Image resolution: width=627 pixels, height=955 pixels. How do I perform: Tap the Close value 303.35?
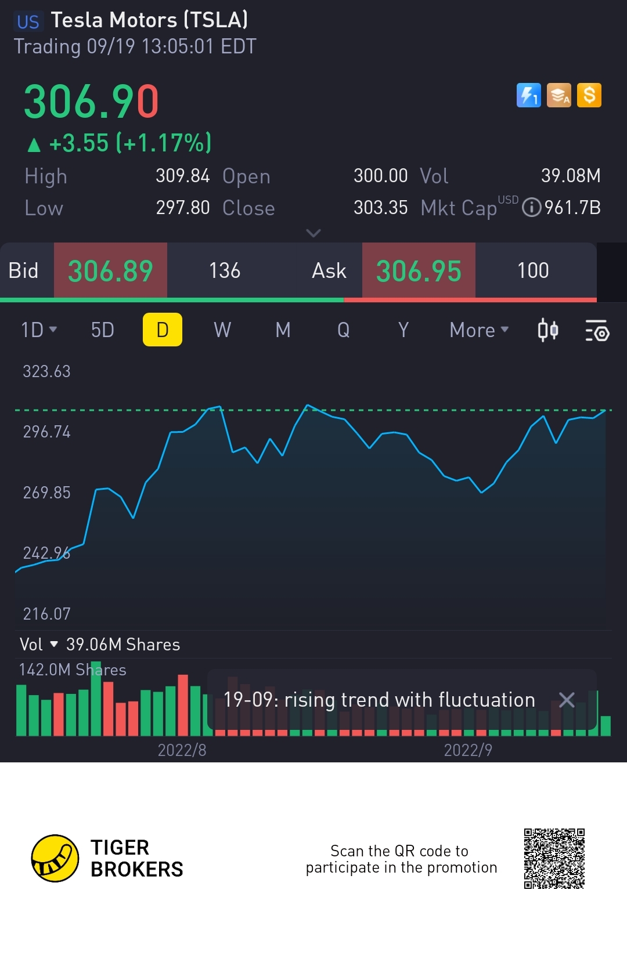pyautogui.click(x=381, y=208)
